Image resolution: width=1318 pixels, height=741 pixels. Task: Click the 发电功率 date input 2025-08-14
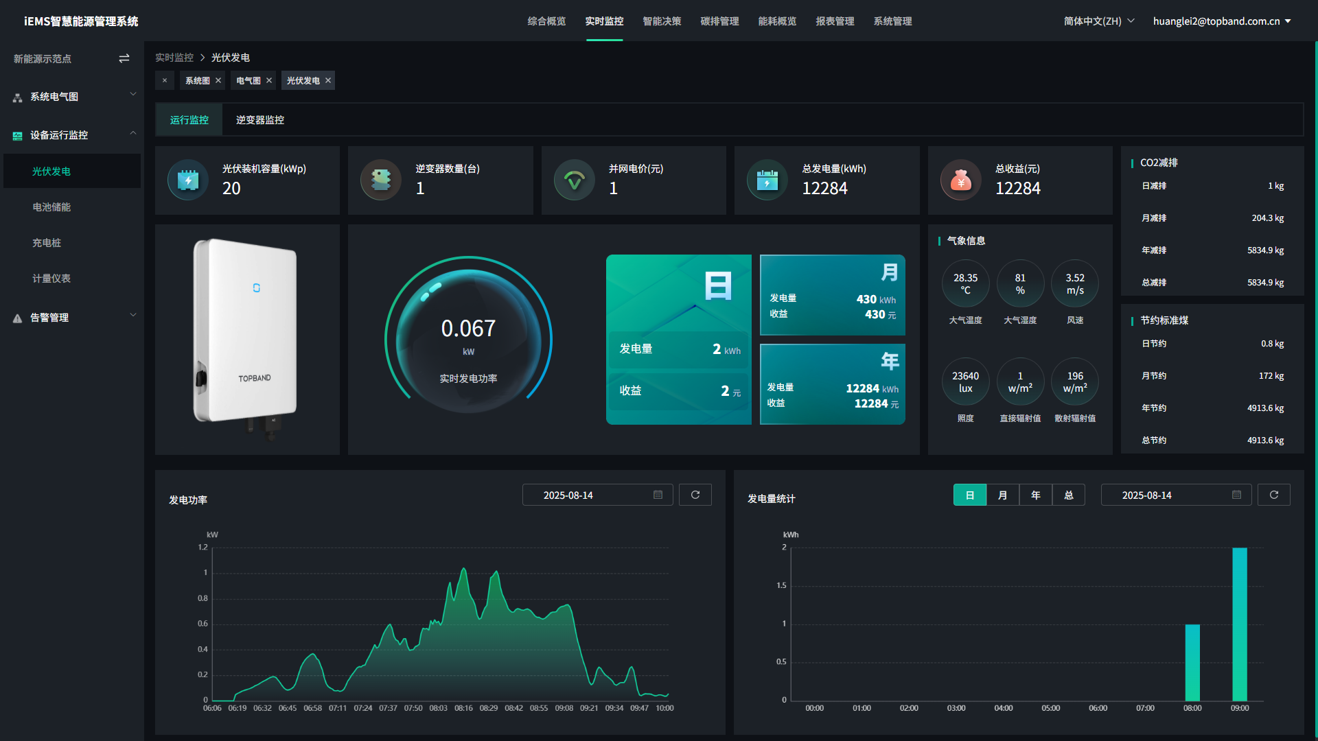(598, 495)
